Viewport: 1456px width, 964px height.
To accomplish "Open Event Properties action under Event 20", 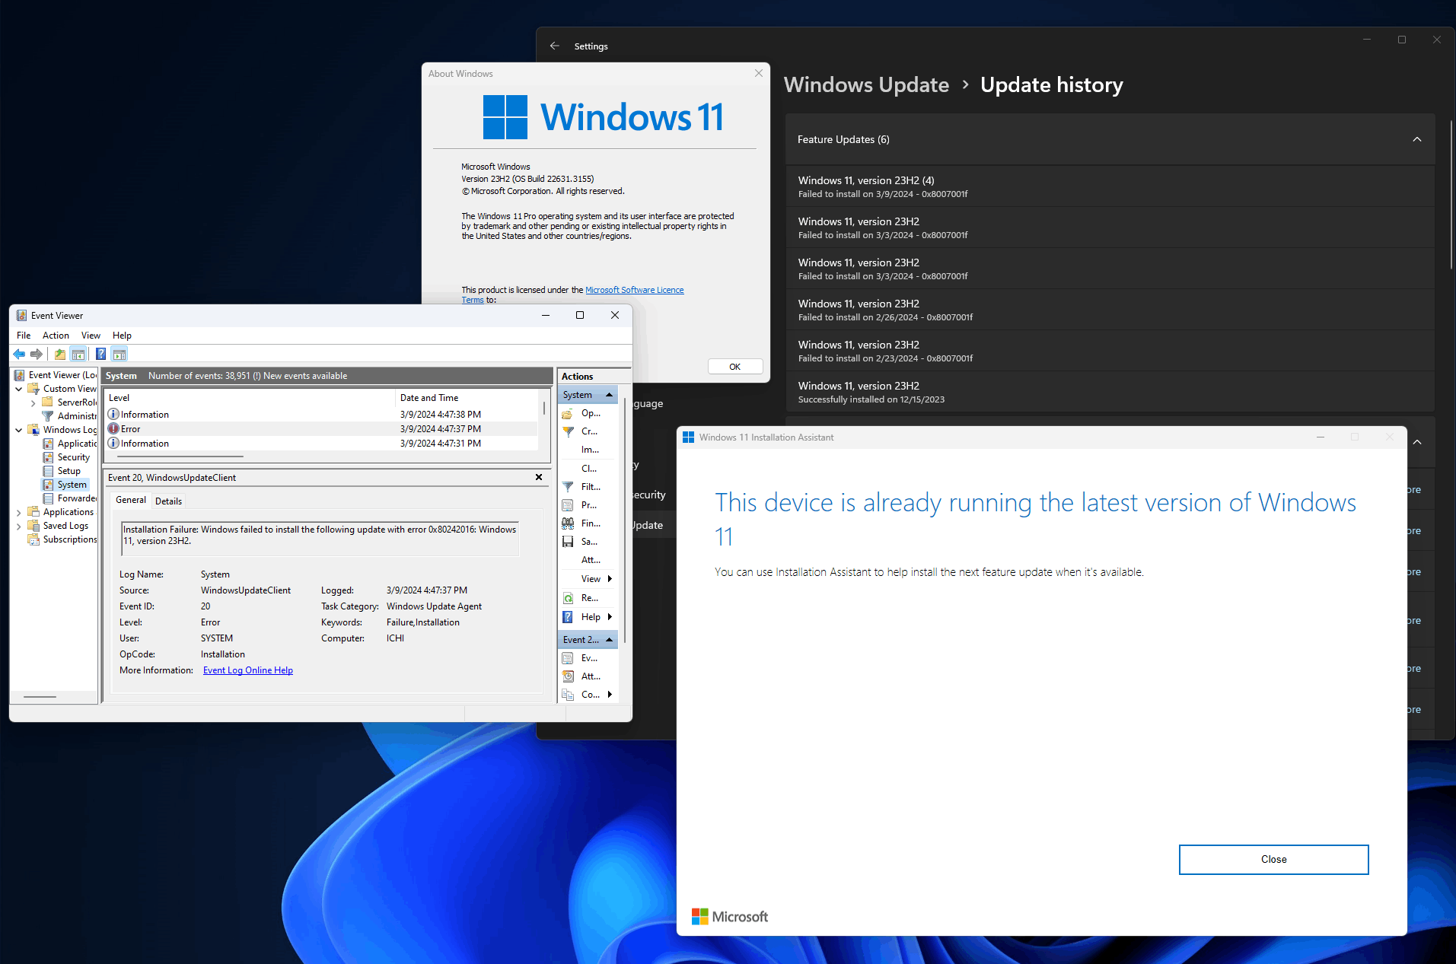I will [589, 658].
